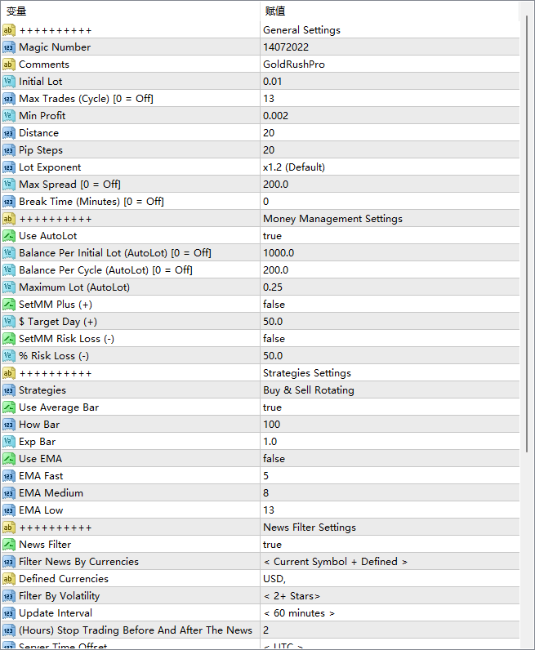Select the Strategies Settings header value
The image size is (535, 650).
click(x=307, y=373)
